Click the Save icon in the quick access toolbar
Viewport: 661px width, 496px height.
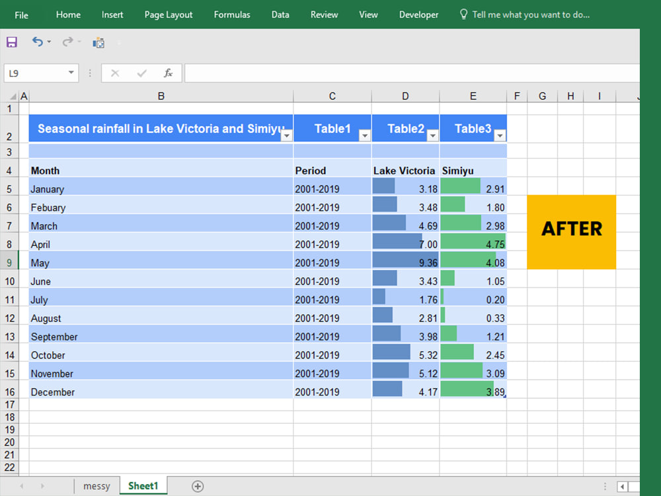click(x=11, y=42)
